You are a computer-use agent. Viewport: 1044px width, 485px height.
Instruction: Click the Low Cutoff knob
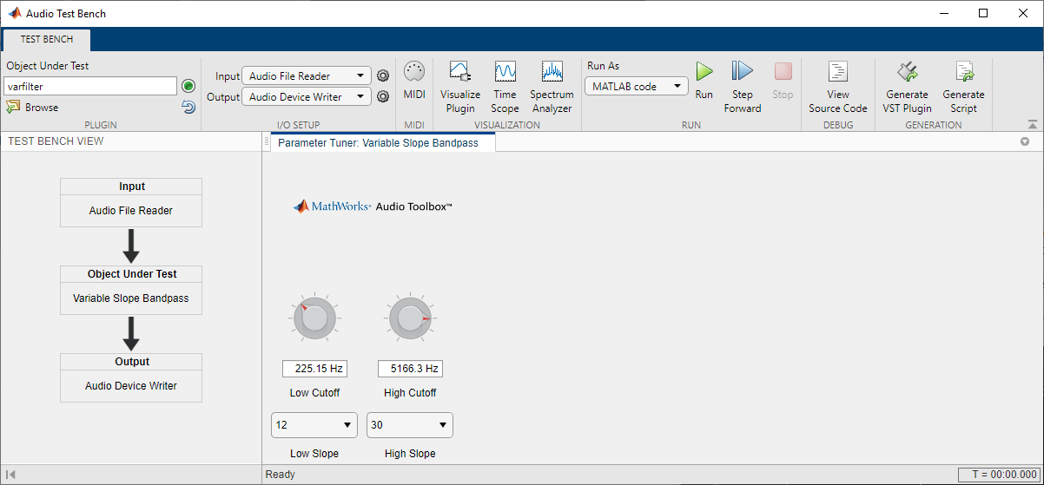point(314,320)
